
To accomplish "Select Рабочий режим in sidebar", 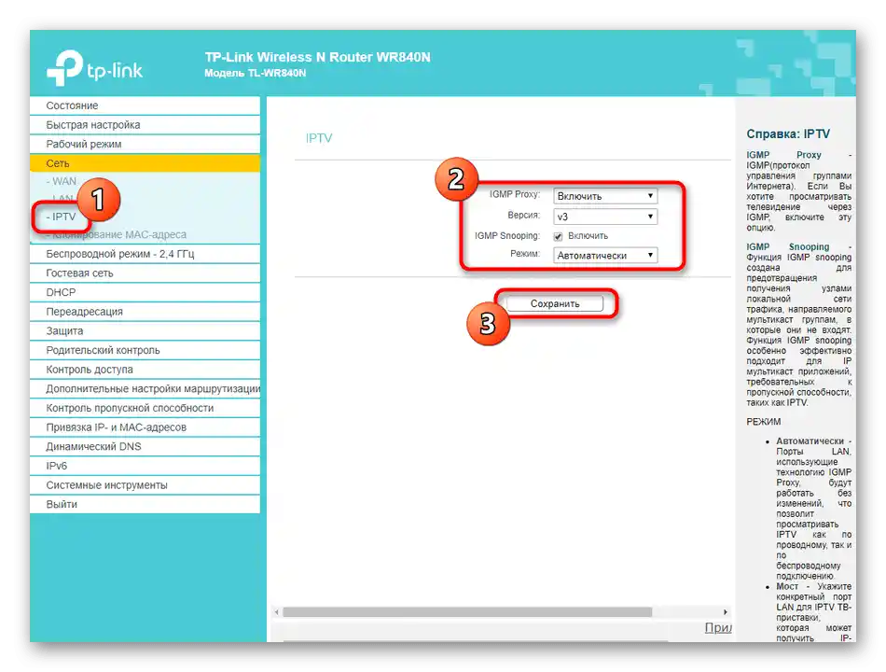I will pos(145,145).
